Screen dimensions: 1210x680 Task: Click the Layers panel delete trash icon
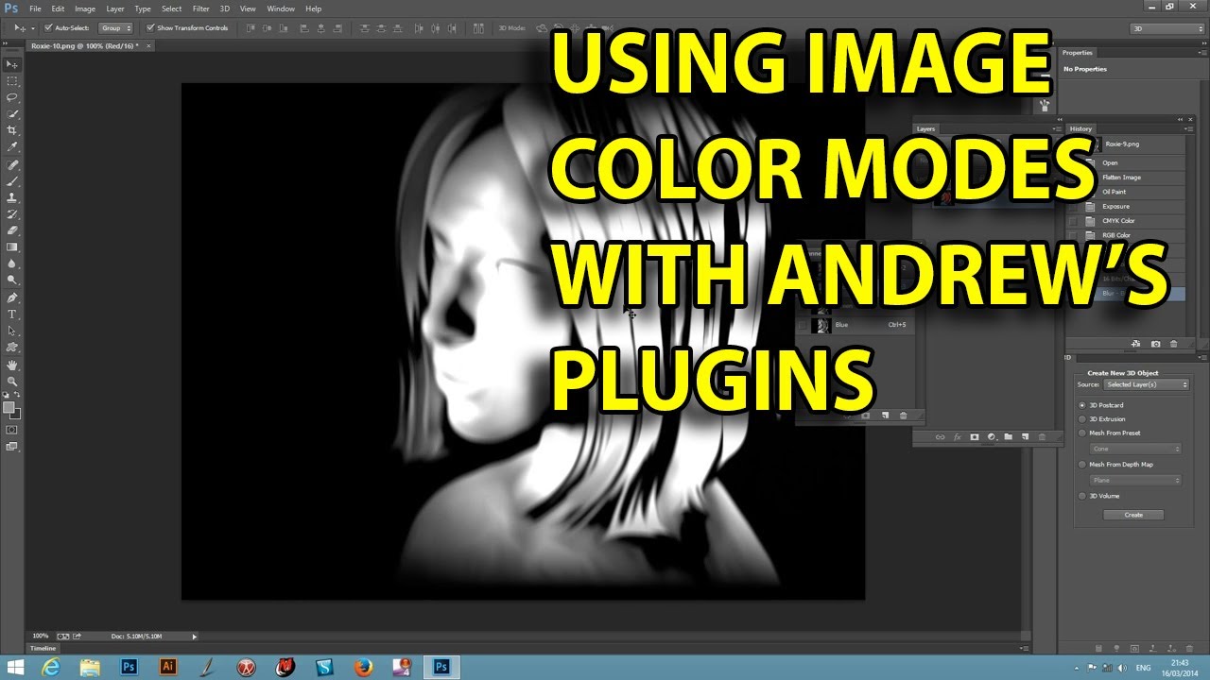(x=1043, y=436)
